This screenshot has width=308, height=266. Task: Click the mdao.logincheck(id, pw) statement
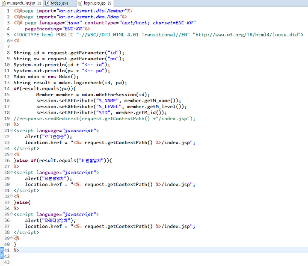(x=70, y=83)
